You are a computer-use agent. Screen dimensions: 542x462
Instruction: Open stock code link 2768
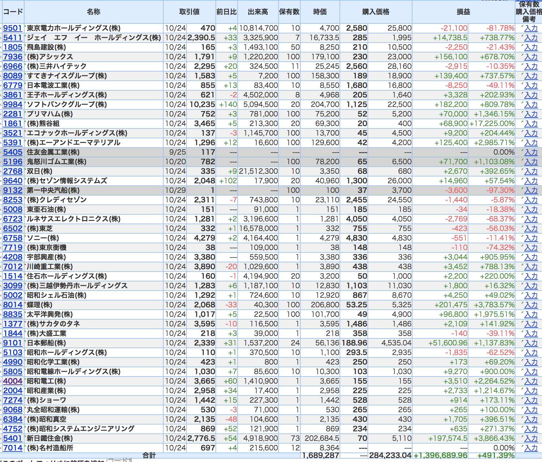pyautogui.click(x=13, y=171)
